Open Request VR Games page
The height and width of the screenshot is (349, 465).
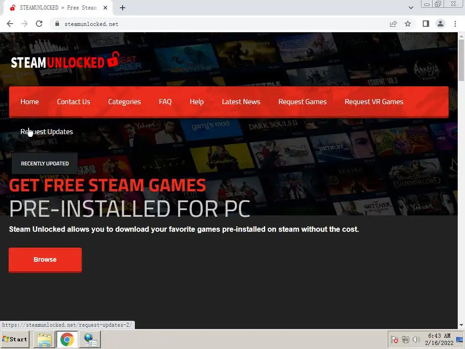(374, 102)
